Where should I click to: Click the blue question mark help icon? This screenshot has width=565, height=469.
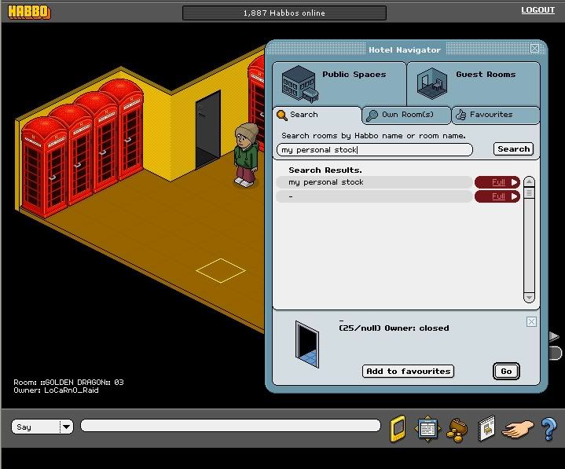pyautogui.click(x=548, y=428)
